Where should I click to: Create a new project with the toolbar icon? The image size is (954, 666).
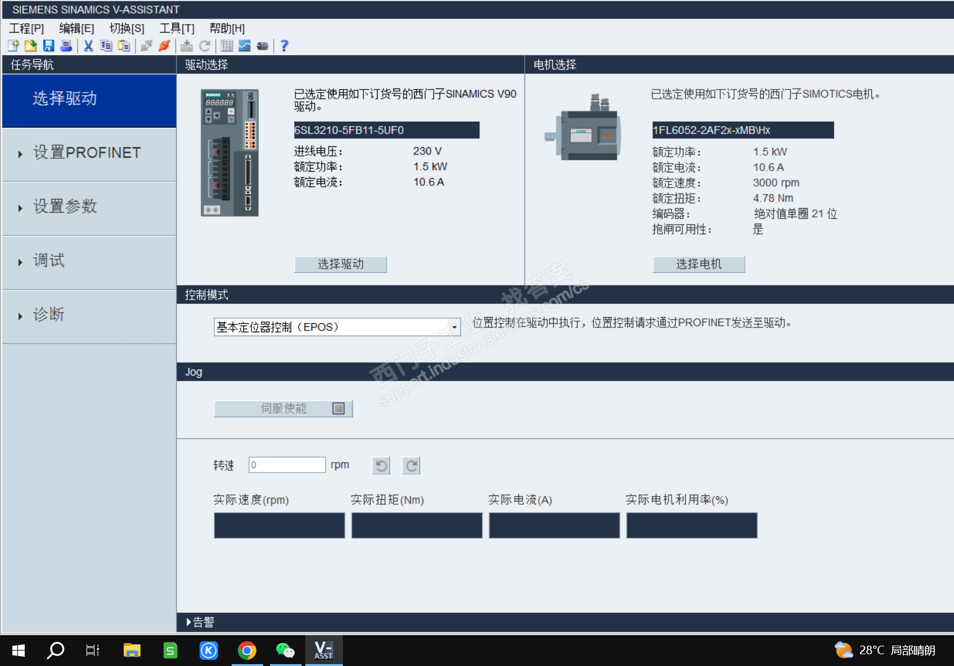click(x=14, y=46)
